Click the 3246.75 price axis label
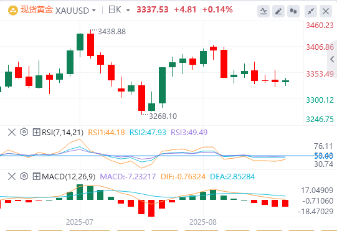This screenshot has width=337, height=231. pyautogui.click(x=320, y=120)
